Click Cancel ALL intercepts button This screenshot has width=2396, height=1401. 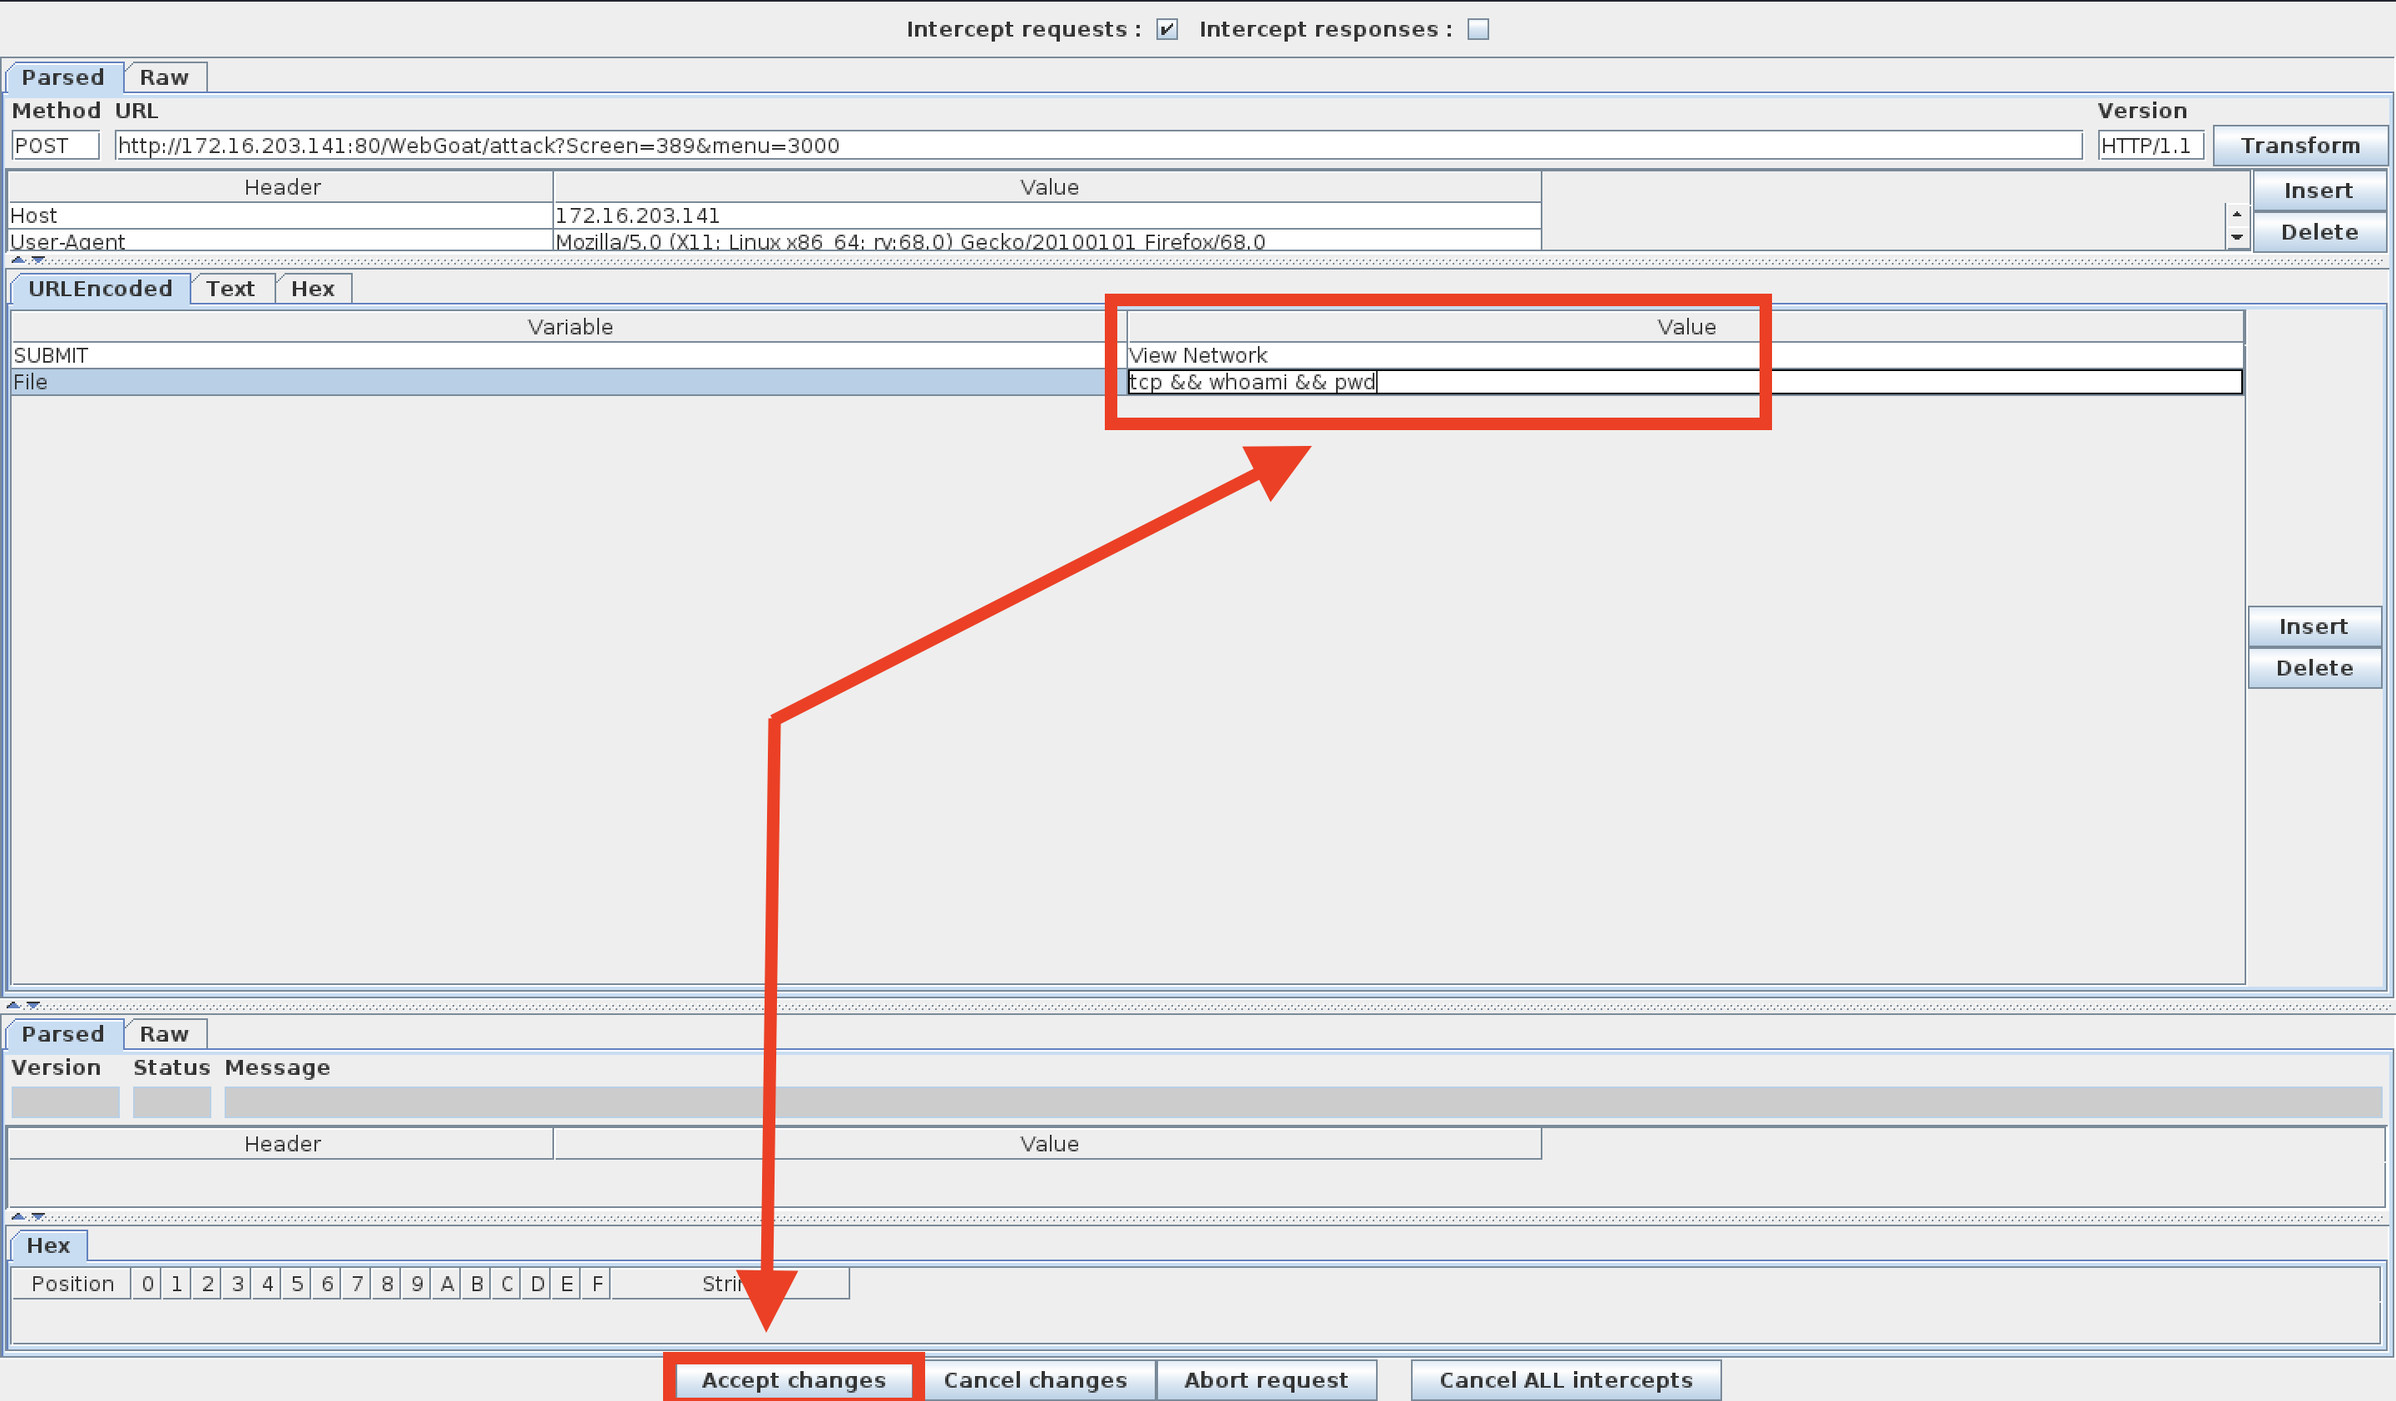click(1565, 1379)
